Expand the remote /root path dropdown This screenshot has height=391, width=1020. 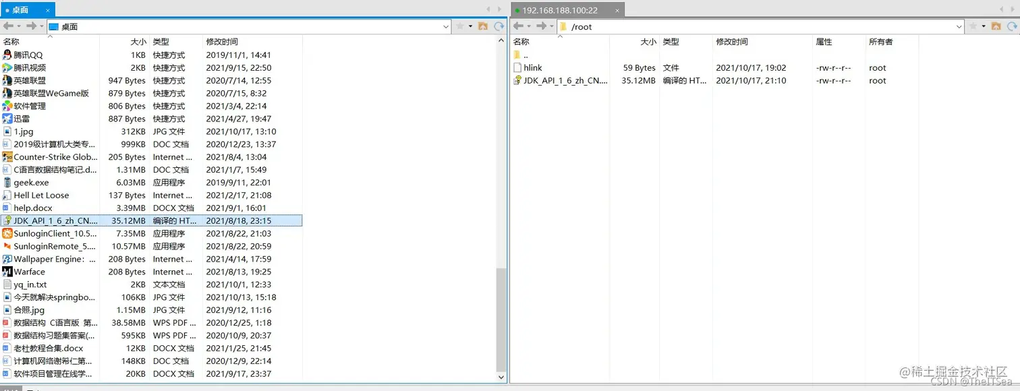[x=959, y=27]
